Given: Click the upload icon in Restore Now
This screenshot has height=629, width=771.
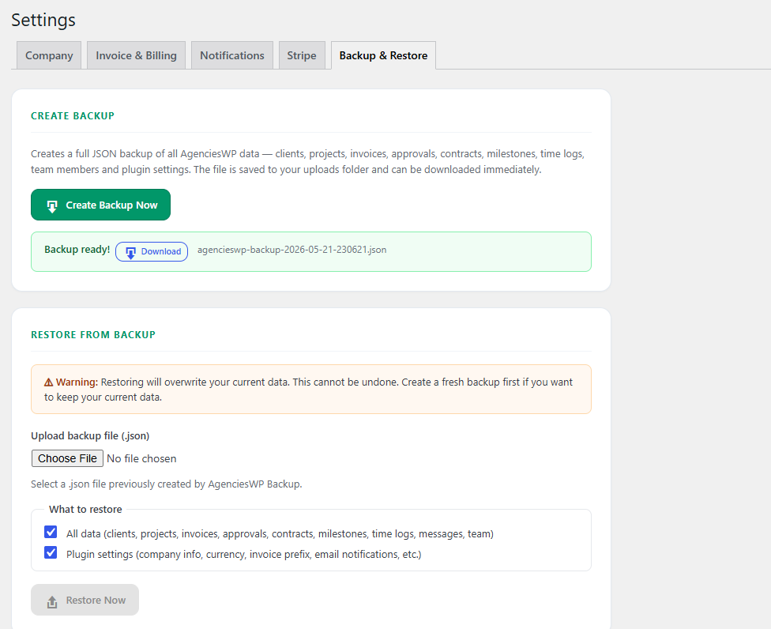Looking at the screenshot, I should (x=52, y=601).
